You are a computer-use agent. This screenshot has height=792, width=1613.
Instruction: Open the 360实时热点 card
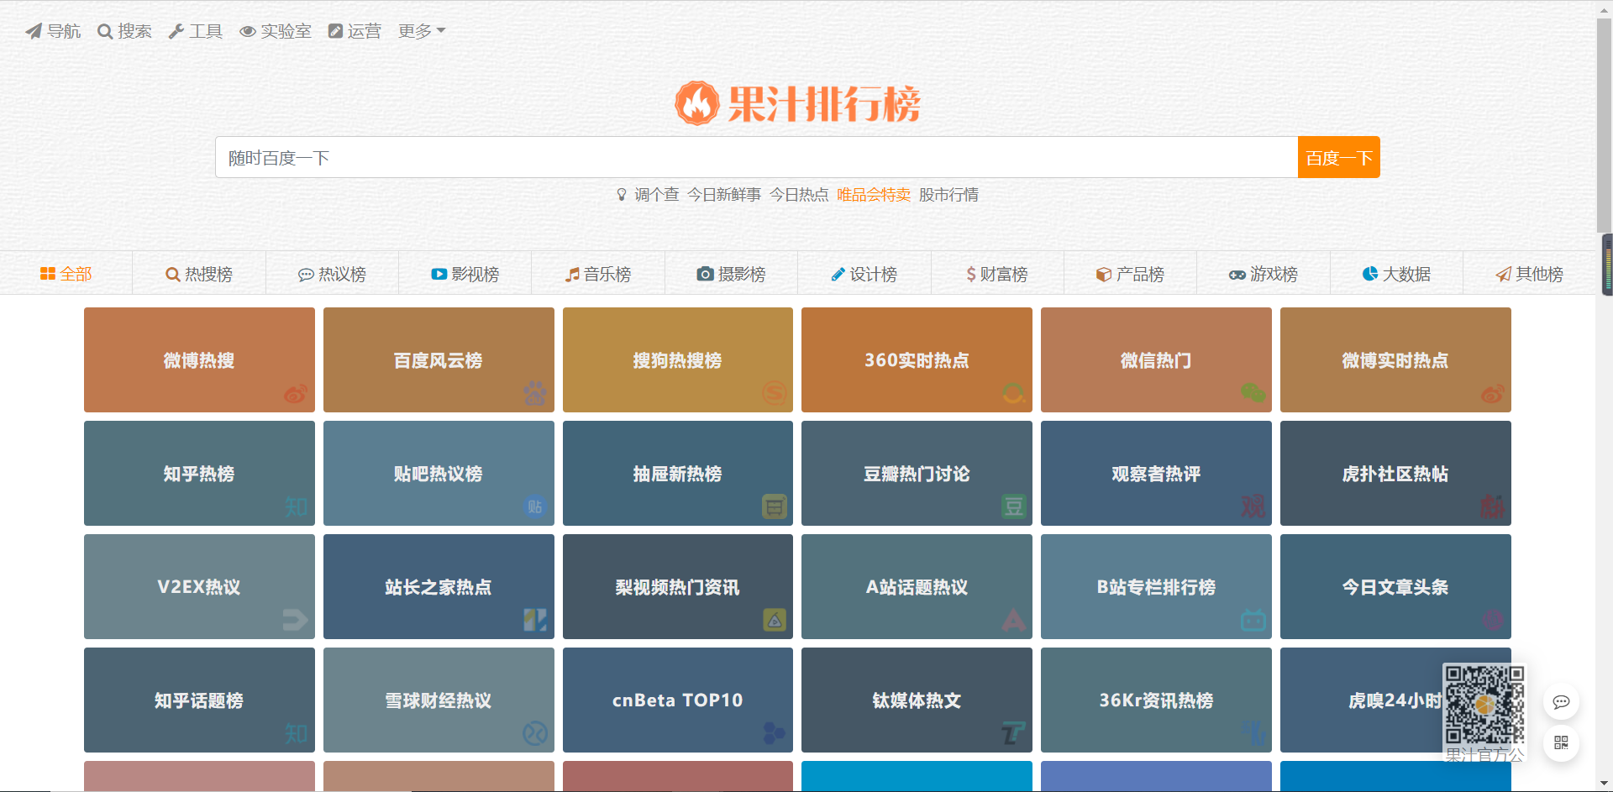[917, 359]
